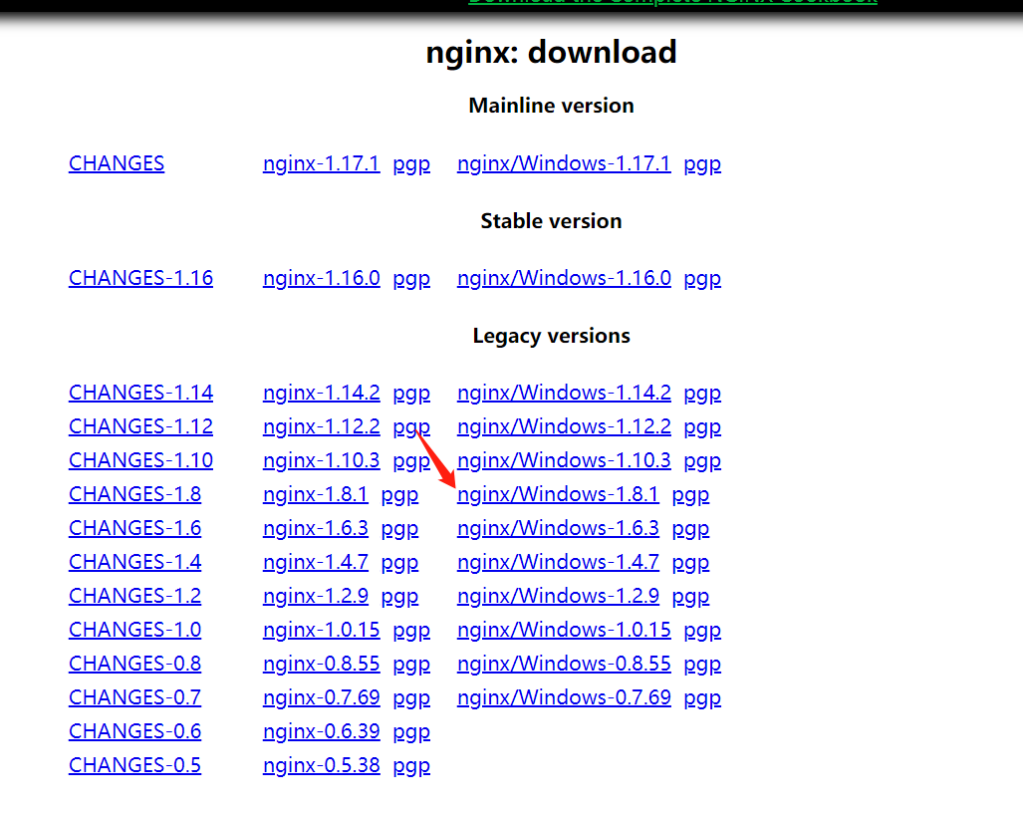Open the pgp link beside nginx/Windows-1.8.1
The height and width of the screenshot is (814, 1023).
pyautogui.click(x=690, y=496)
